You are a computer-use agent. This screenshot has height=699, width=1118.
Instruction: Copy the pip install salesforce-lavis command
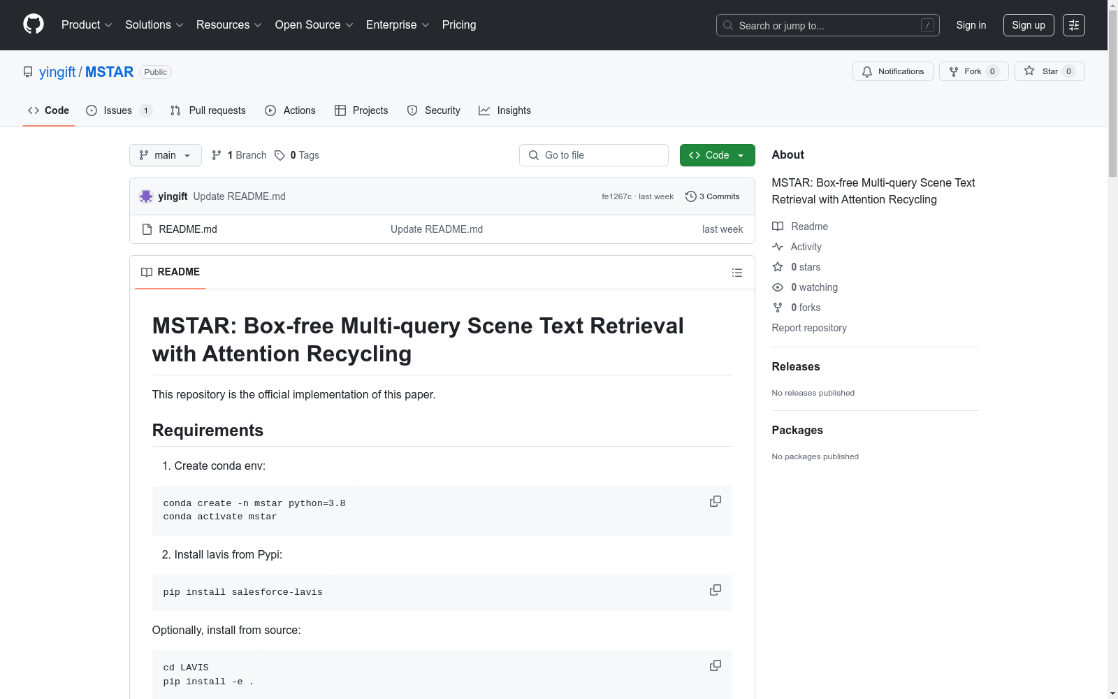point(716,590)
